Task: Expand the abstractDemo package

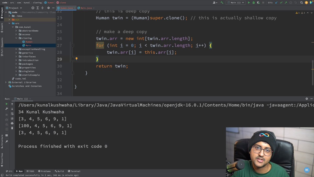Action: click(x=16, y=31)
